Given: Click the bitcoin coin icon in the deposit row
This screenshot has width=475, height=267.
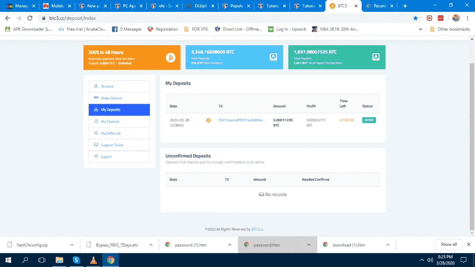Looking at the screenshot, I should (208, 120).
